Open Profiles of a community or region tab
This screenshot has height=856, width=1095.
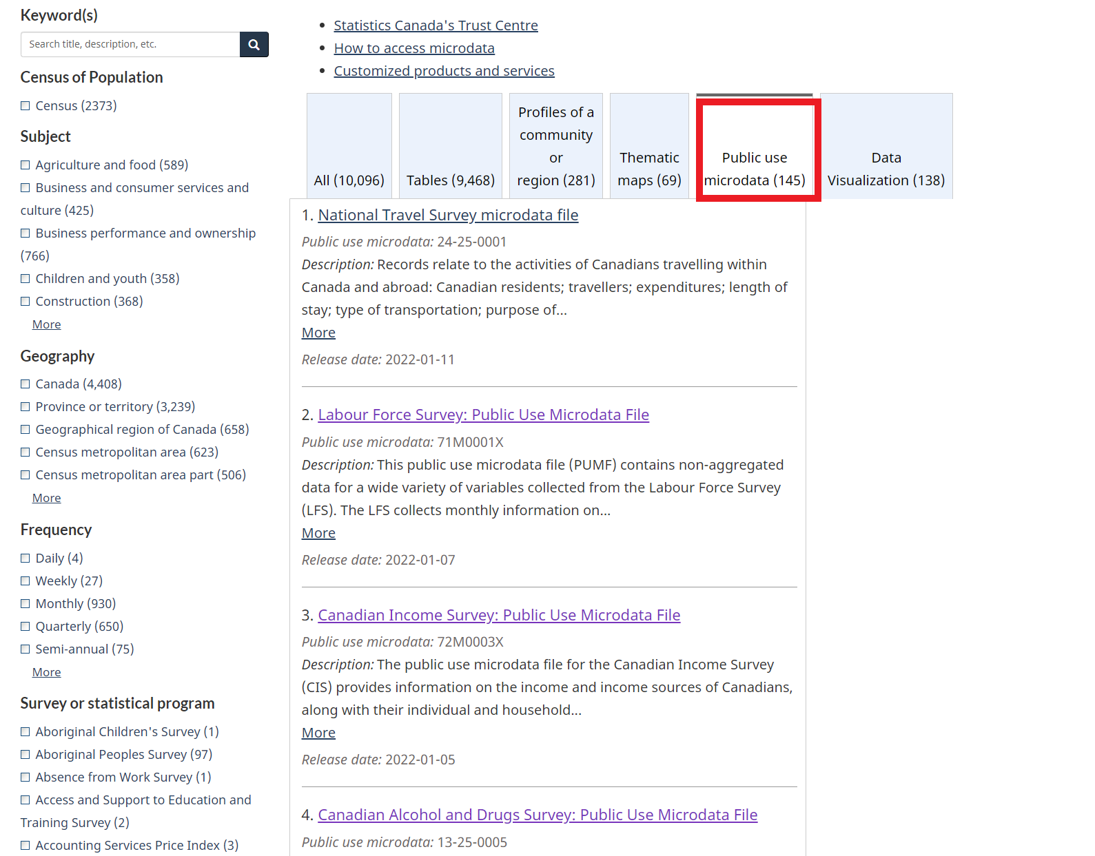tap(556, 146)
